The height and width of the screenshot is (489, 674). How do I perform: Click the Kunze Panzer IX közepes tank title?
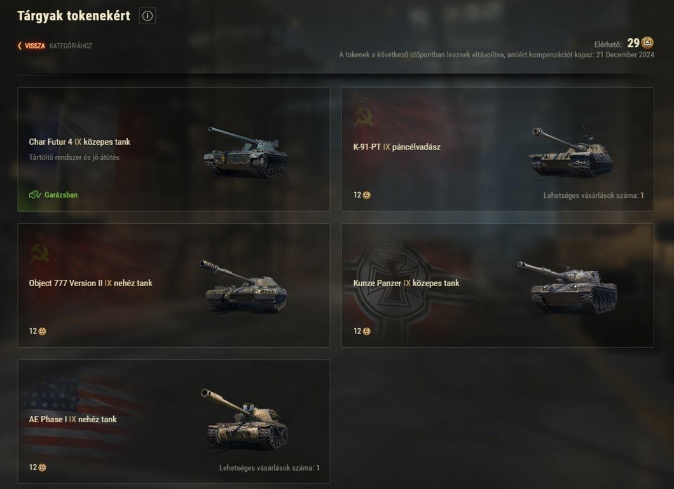click(406, 283)
